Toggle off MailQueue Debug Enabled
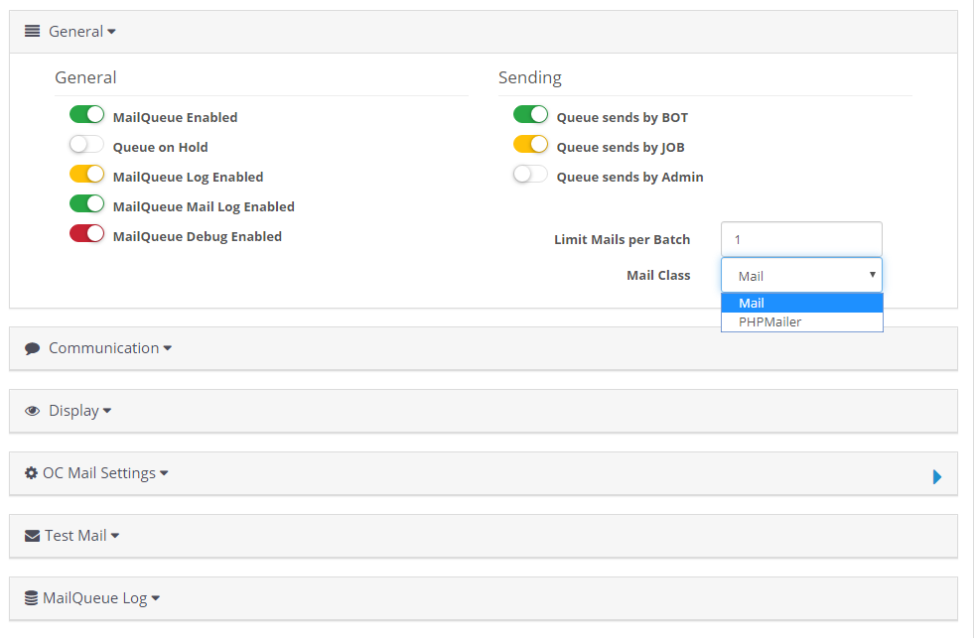Screen dimensions: 974x638 (x=87, y=234)
